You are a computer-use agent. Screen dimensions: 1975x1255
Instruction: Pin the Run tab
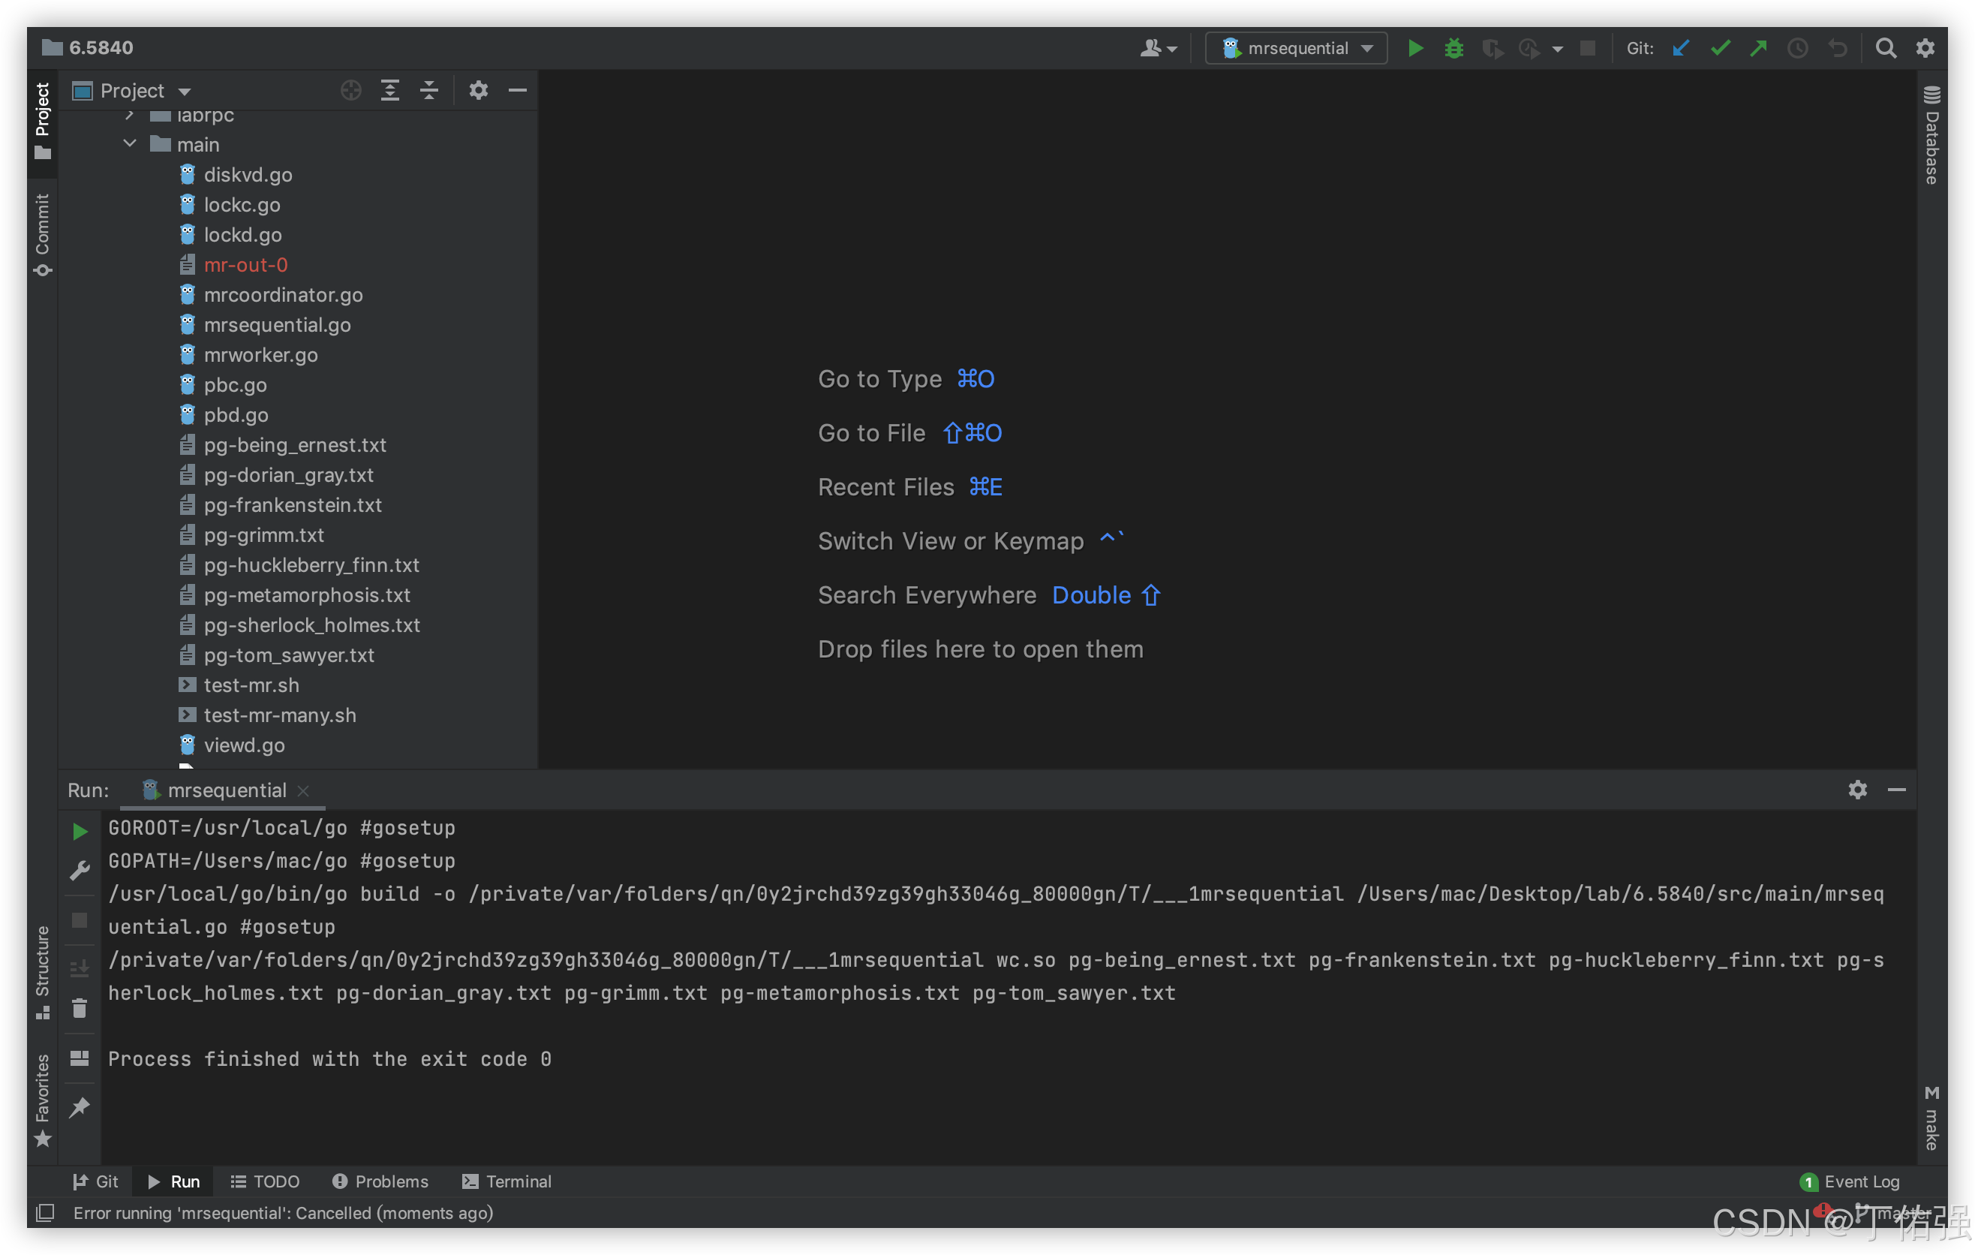coord(80,1107)
